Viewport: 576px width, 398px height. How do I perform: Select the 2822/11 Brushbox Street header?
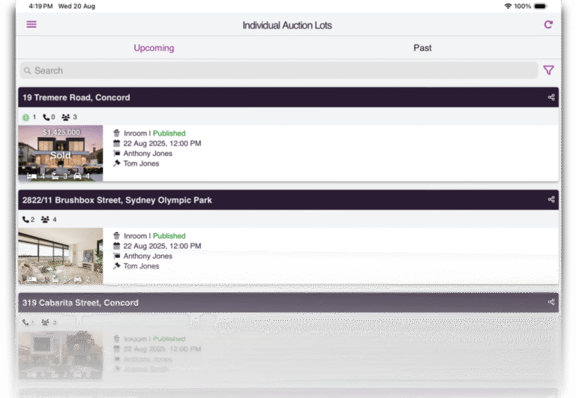pyautogui.click(x=117, y=200)
